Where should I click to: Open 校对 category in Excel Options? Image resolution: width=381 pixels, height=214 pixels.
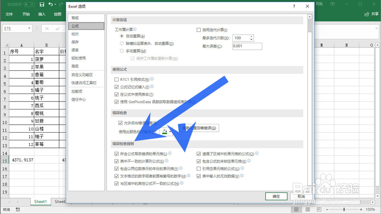[86, 34]
